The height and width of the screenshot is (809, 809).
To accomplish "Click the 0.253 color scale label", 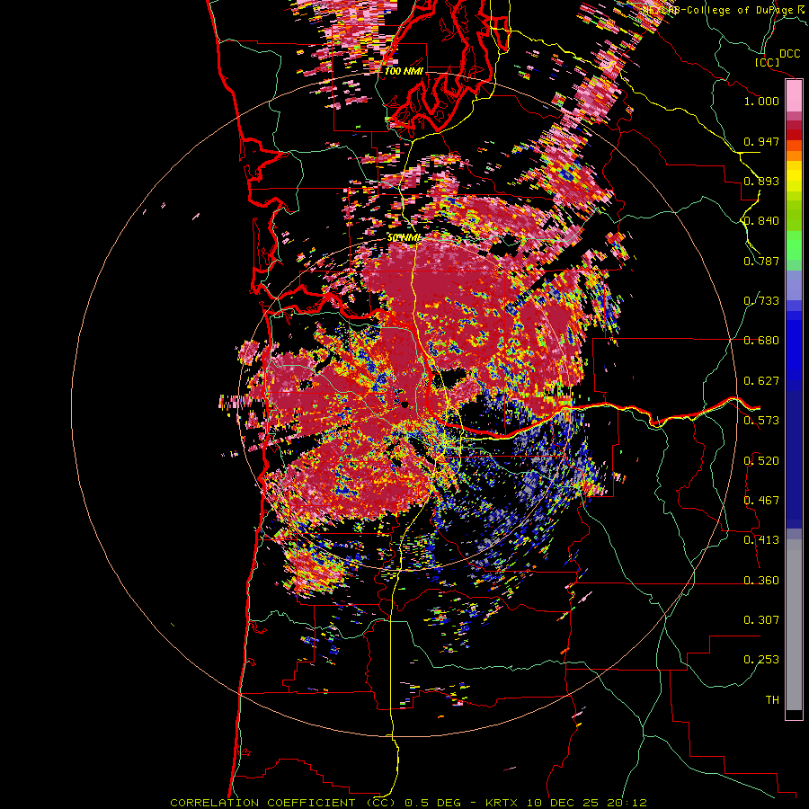I will pos(761,660).
